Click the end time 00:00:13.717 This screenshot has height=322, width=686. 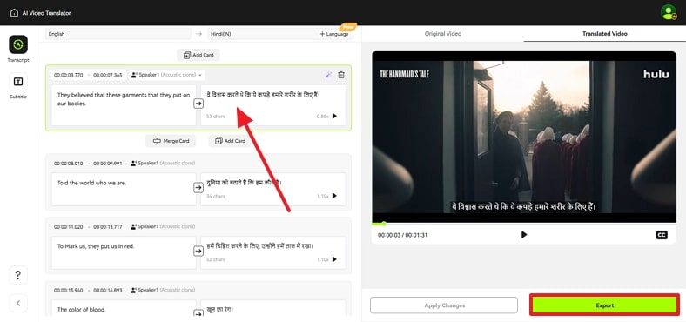(x=108, y=226)
